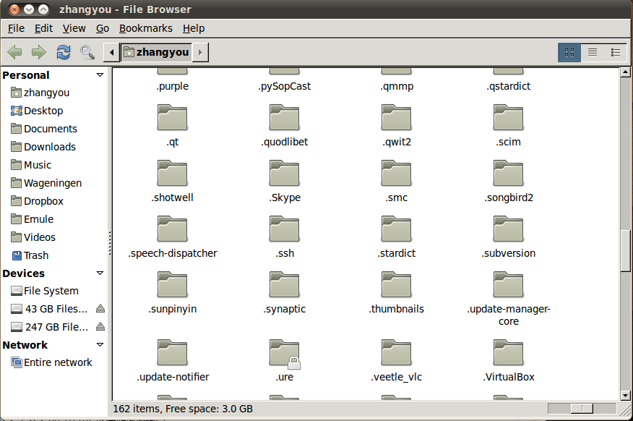Collapse the Personal sidebar section

100,75
